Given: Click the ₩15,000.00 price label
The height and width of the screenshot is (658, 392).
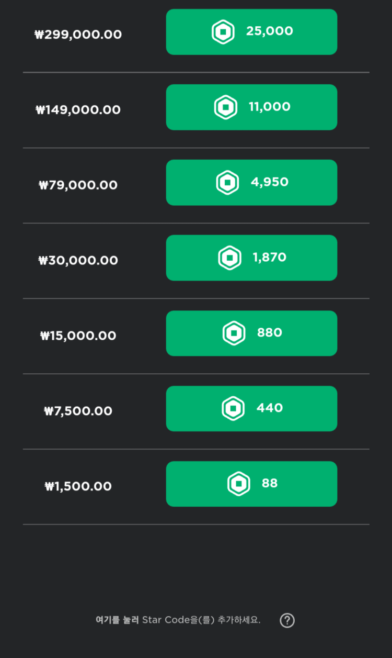Looking at the screenshot, I should coord(78,336).
